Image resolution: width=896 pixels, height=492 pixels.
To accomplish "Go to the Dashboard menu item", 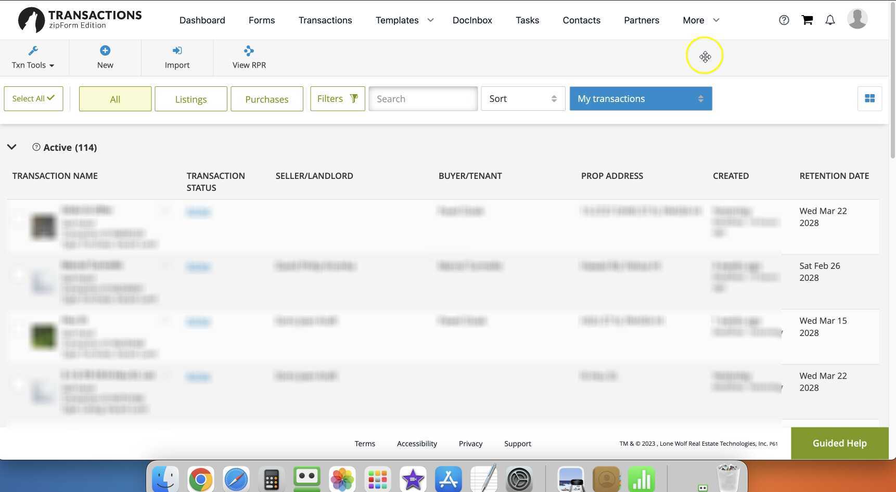I will click(202, 20).
